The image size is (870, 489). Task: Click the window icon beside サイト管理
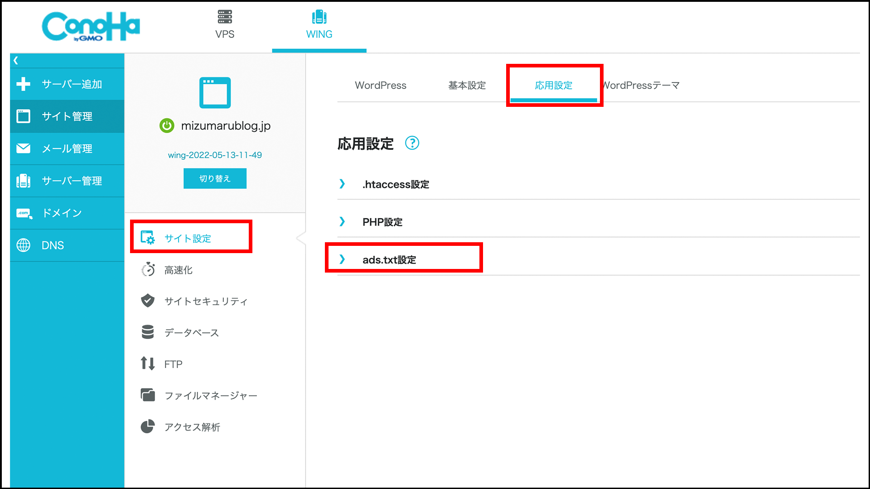(23, 116)
